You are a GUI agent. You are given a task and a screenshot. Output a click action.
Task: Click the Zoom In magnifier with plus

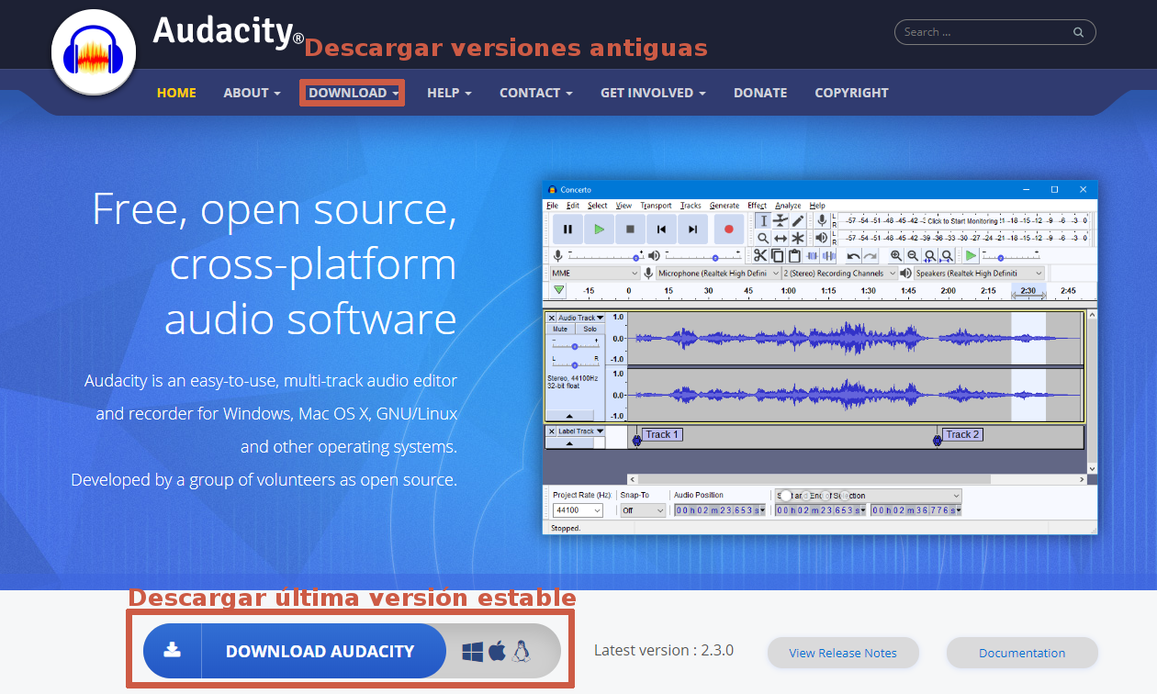click(x=896, y=255)
